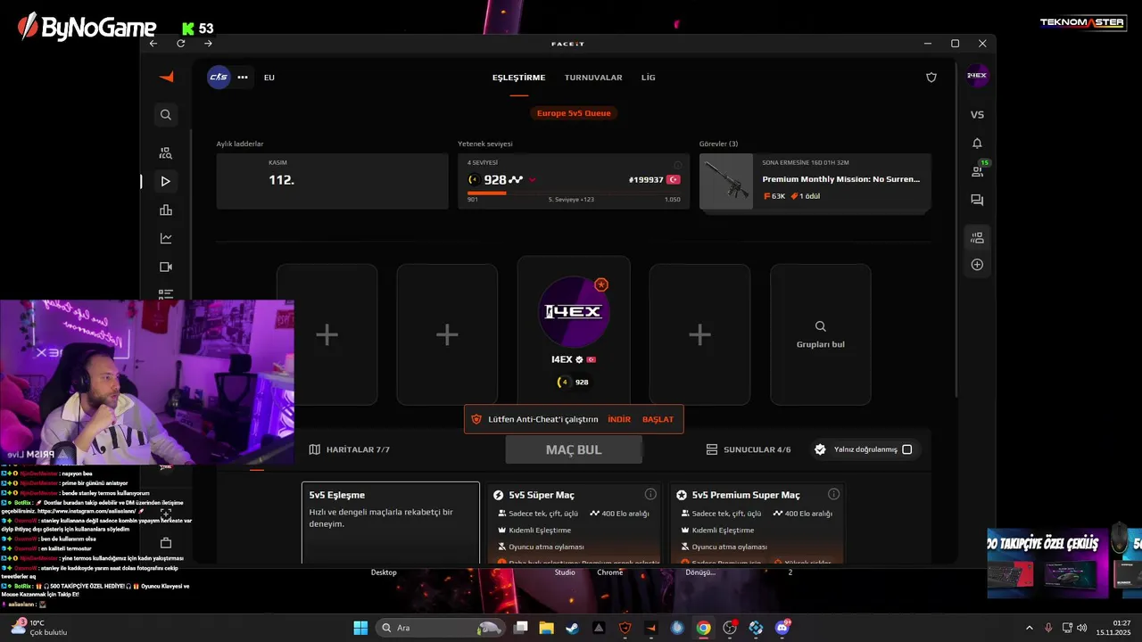The image size is (1142, 642).
Task: Switch to the EŞLEŞTİRME tab
Action: 518,78
